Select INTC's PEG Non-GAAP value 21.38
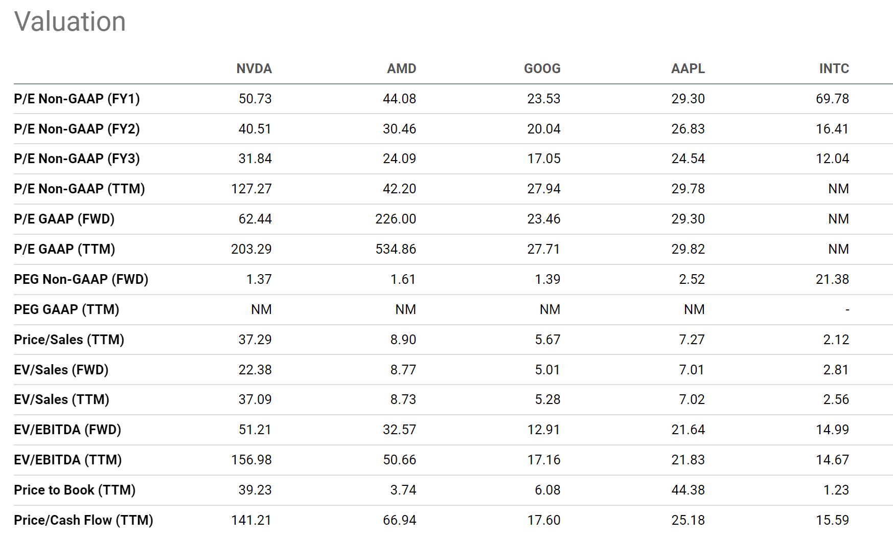Image resolution: width=893 pixels, height=537 pixels. (832, 279)
